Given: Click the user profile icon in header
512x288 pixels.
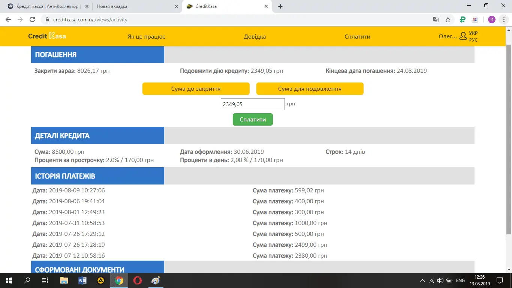Looking at the screenshot, I should coord(463,36).
